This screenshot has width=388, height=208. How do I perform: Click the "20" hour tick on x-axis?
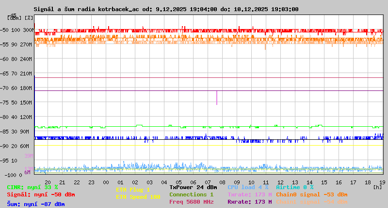[48, 182]
